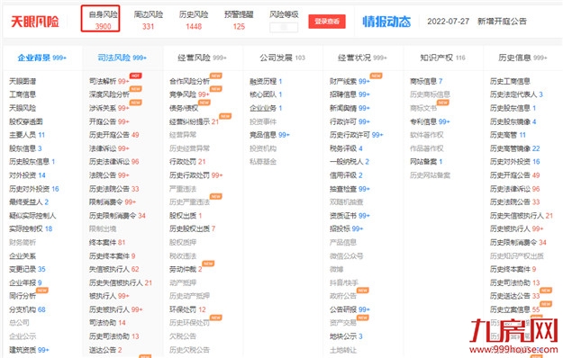Open 地块公示 3
The width and height of the screenshot is (563, 358).
pyautogui.click(x=346, y=336)
